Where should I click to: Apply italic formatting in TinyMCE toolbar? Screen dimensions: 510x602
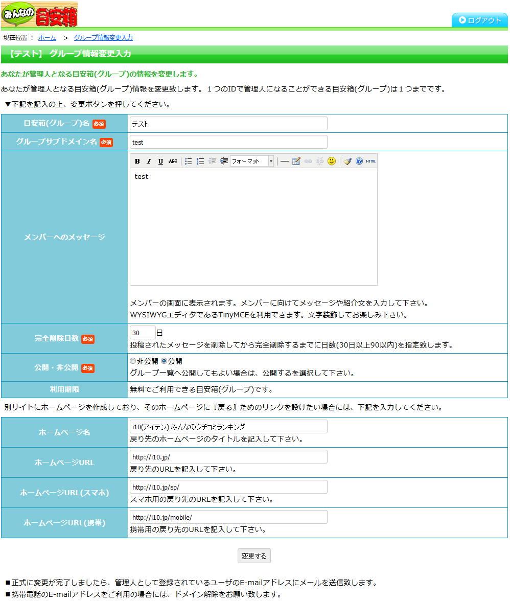pyautogui.click(x=149, y=161)
